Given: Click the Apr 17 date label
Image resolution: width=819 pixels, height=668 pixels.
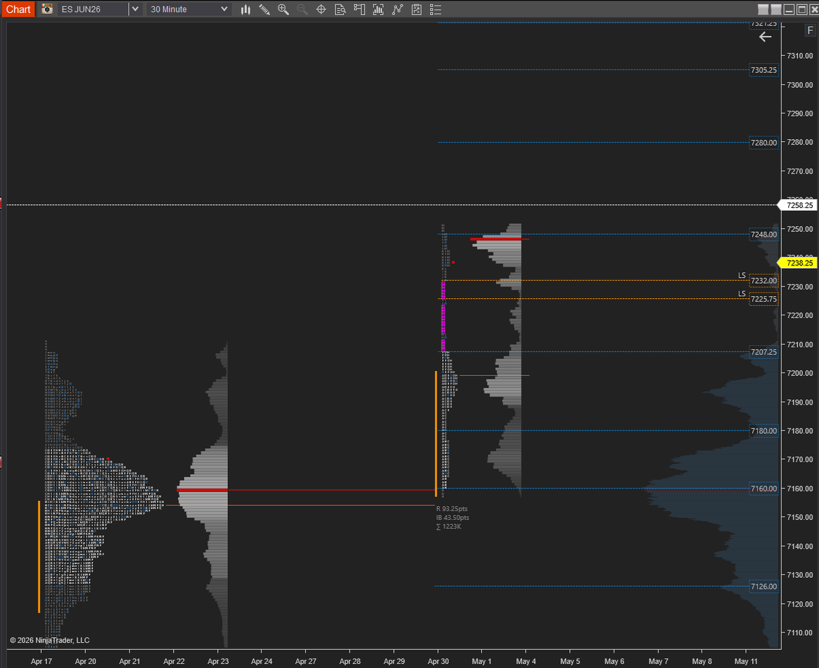Looking at the screenshot, I should click(x=42, y=661).
